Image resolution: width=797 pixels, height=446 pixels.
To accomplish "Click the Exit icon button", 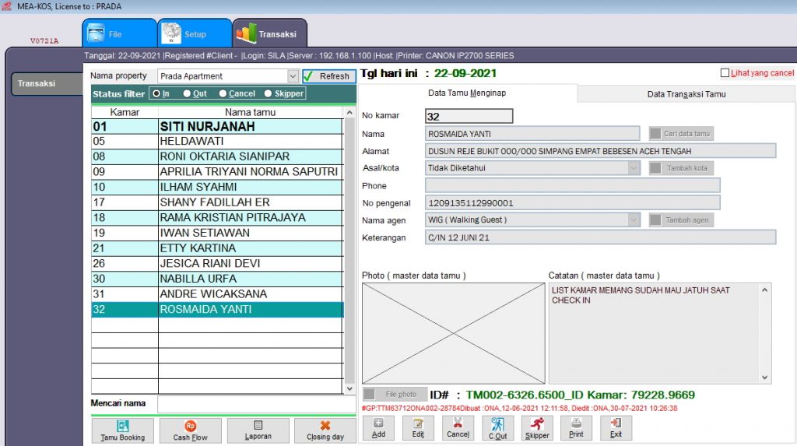I will tap(616, 427).
